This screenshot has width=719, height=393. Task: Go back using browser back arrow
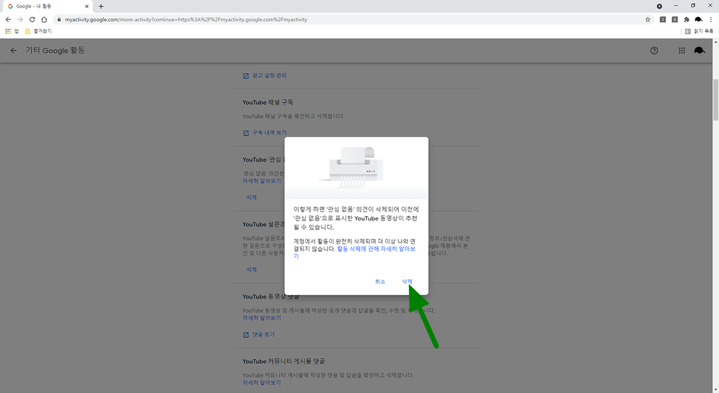tap(8, 19)
